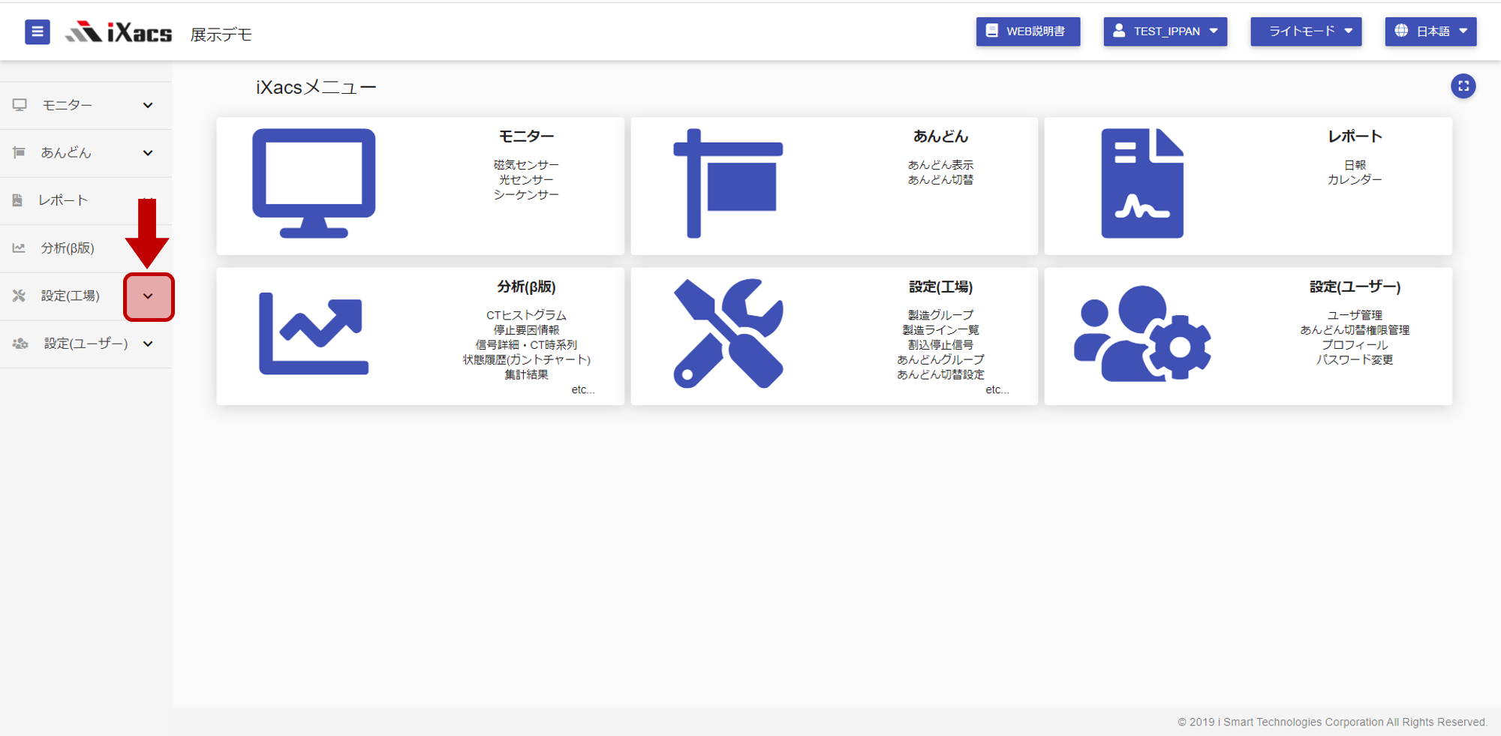1501x736 pixels.
Task: Click the large trend chart icon on 分析 card
Action: 314,333
